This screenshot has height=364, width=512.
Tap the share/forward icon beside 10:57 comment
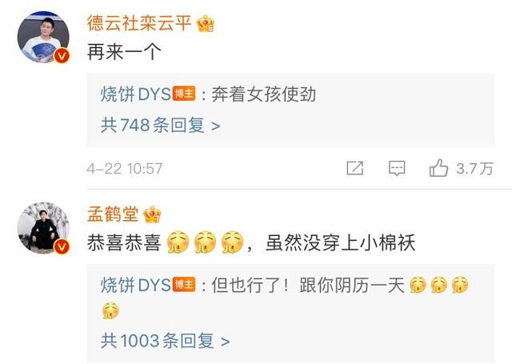(355, 168)
